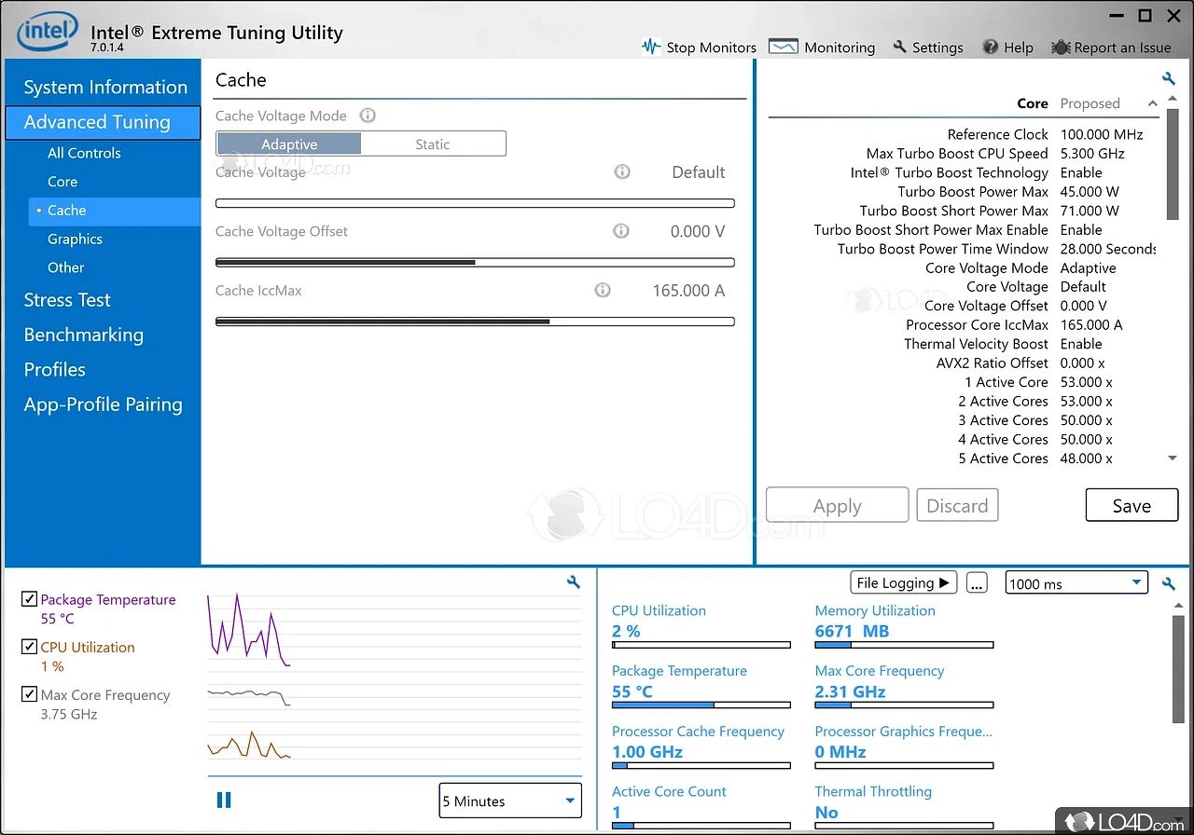
Task: Click the 1 Active Core 53.000 x ratio
Action: coord(1087,382)
